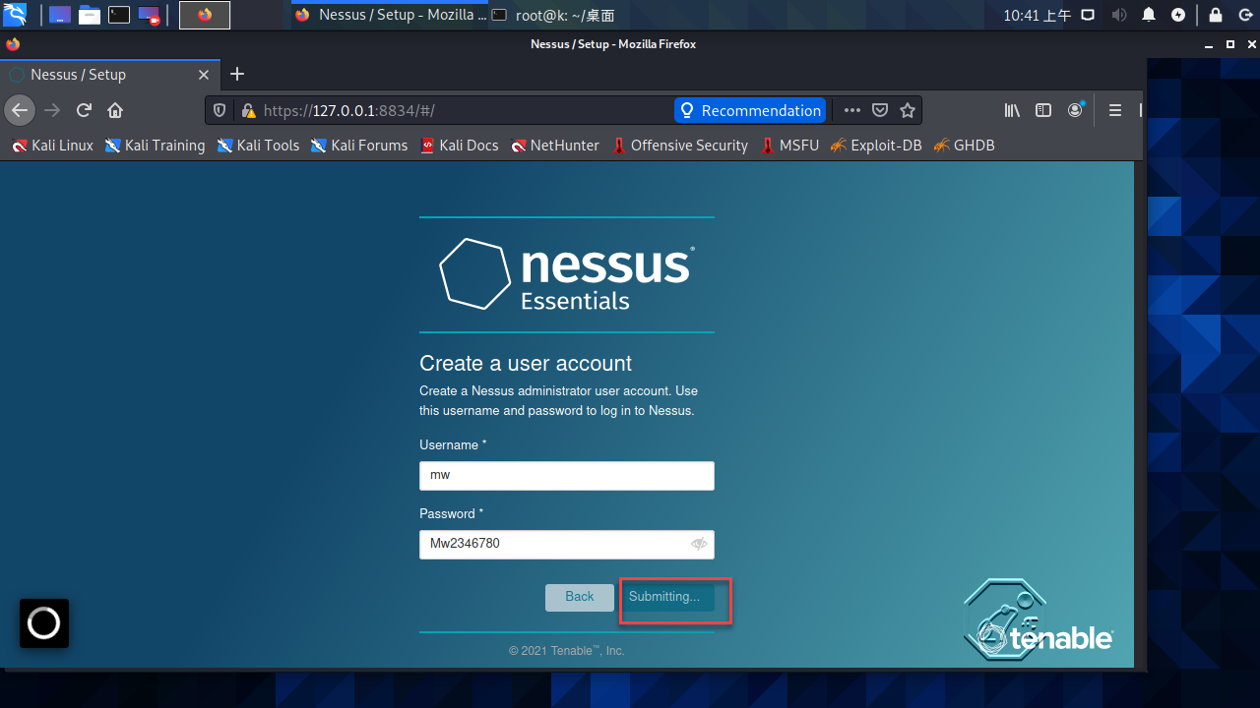This screenshot has height=708, width=1260.
Task: Open the Library icon in toolbar
Action: click(1012, 110)
